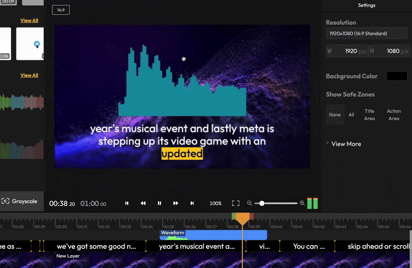Open the Resolution dropdown 1920x1080
Screen dimensions: 412x268
pos(367,33)
